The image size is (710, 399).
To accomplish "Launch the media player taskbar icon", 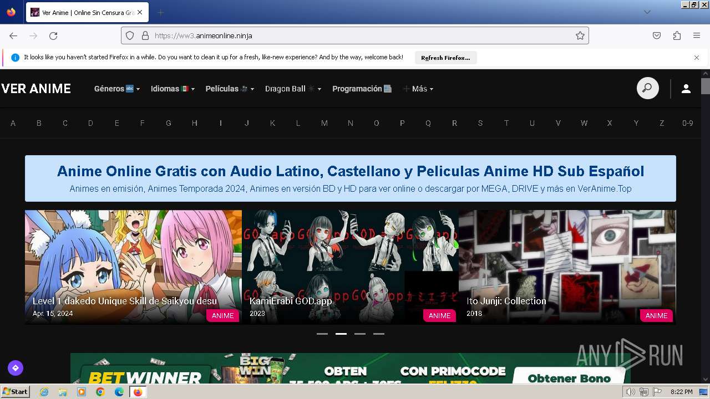I will click(x=82, y=392).
